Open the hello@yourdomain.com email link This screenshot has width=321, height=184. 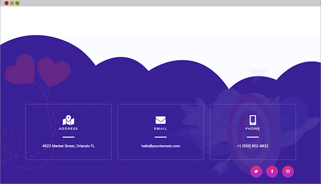[x=160, y=146]
